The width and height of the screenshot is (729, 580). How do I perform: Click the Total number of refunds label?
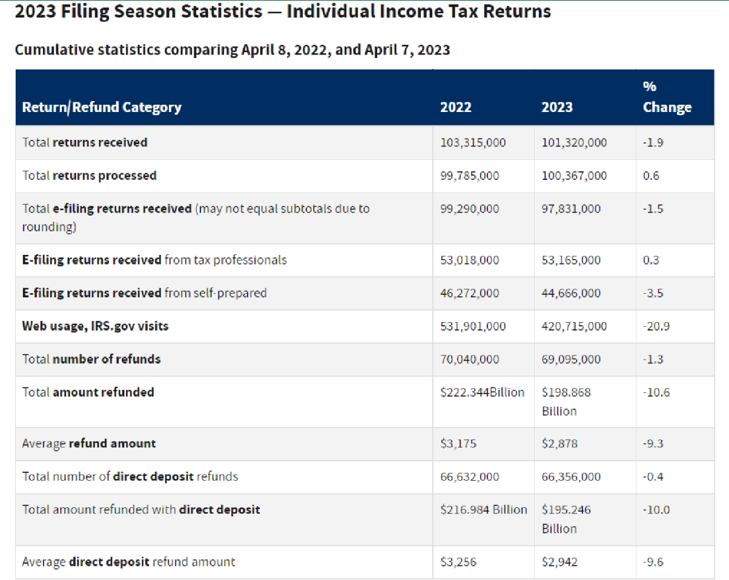[x=91, y=359]
